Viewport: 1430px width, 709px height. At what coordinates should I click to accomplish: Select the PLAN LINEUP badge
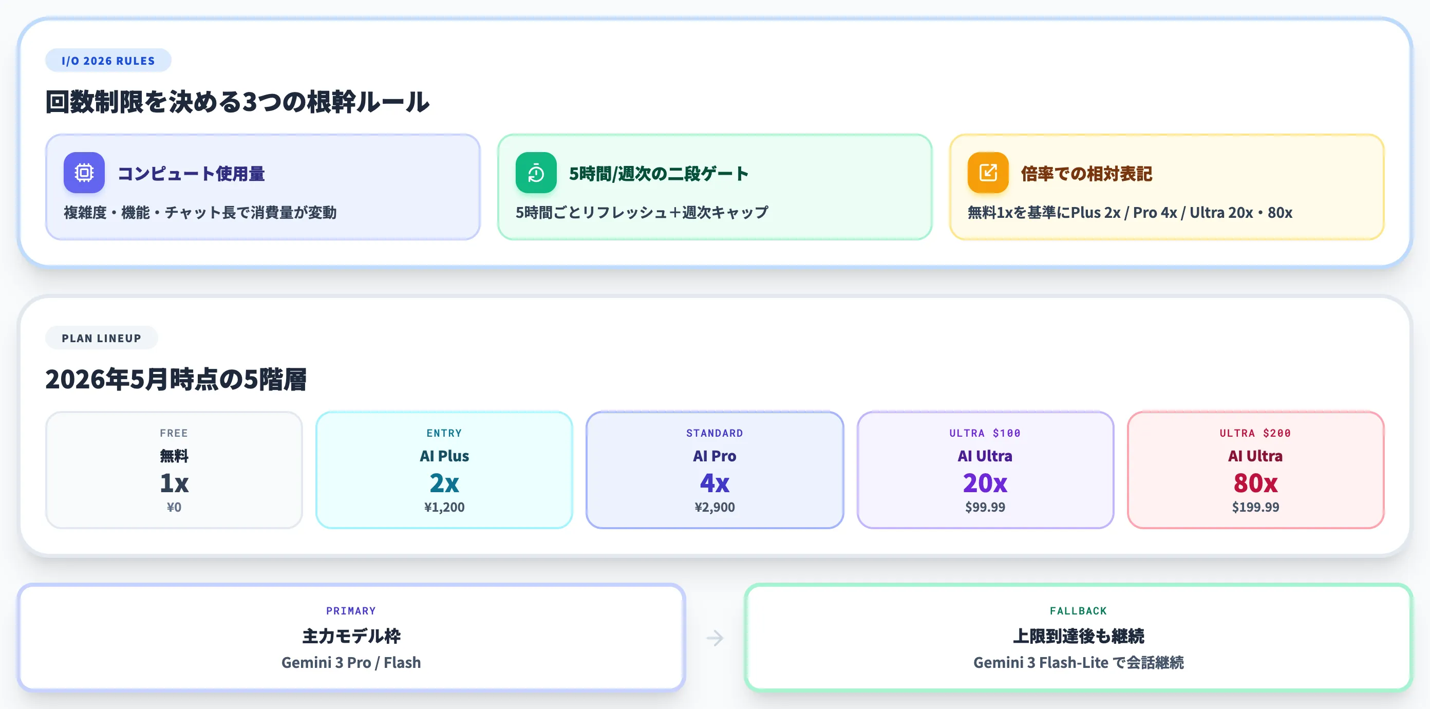click(x=102, y=338)
